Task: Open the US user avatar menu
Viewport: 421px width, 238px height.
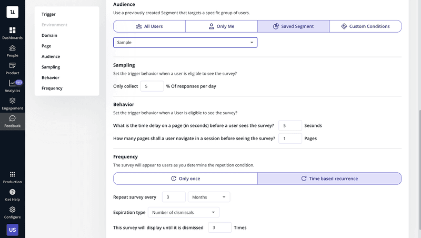Action: 12,230
